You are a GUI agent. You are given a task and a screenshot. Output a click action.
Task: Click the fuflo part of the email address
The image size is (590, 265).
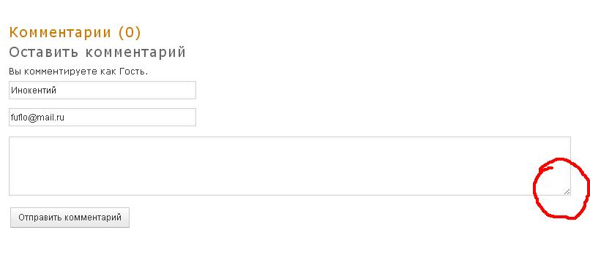19,118
